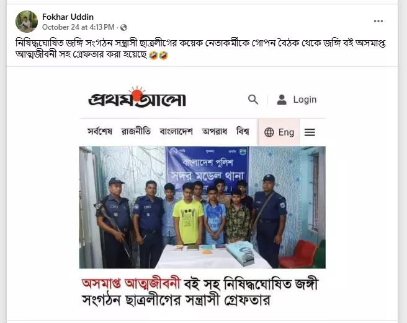Select the public audience globe icon

click(x=123, y=27)
